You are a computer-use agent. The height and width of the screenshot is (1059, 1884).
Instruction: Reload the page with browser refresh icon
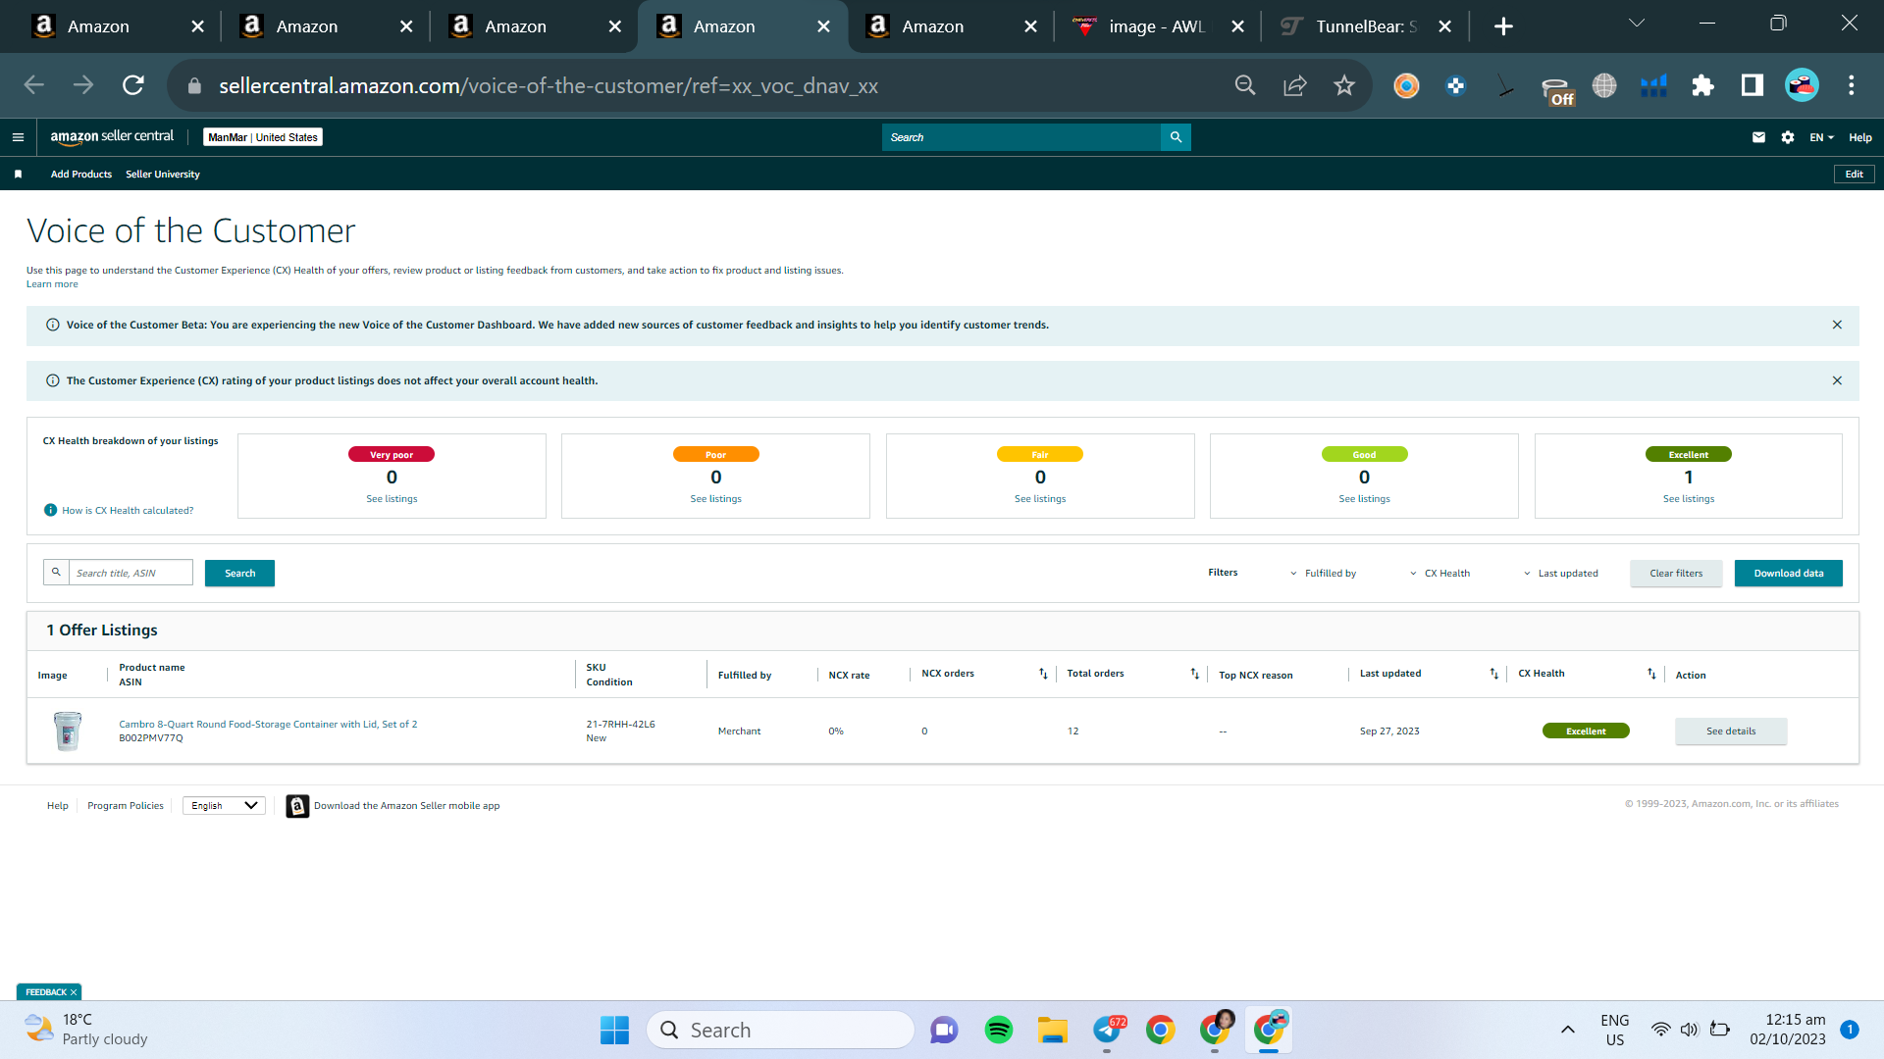pyautogui.click(x=133, y=85)
